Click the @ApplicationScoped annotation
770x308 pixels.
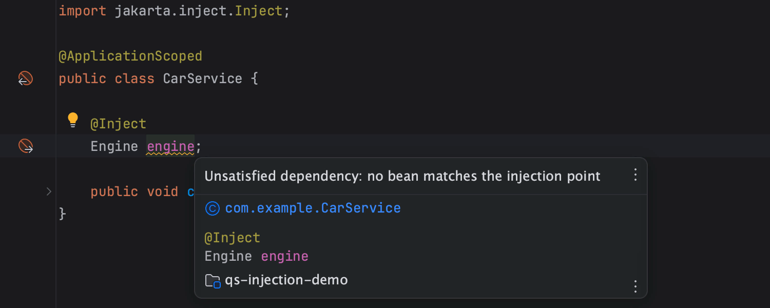(x=130, y=56)
